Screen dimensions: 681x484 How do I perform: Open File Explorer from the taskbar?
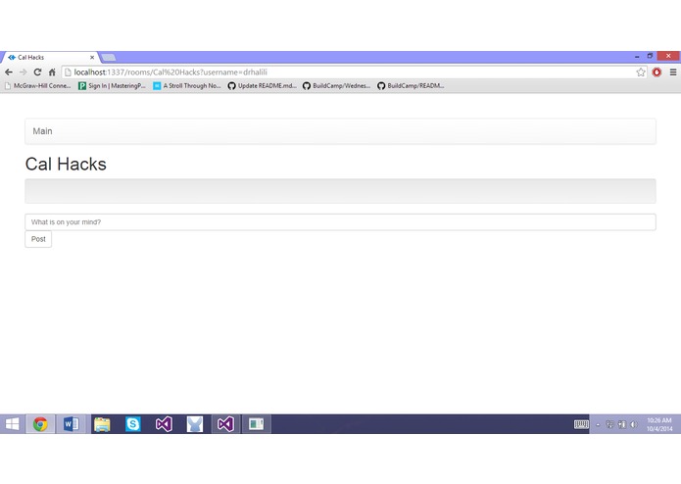coord(102,424)
